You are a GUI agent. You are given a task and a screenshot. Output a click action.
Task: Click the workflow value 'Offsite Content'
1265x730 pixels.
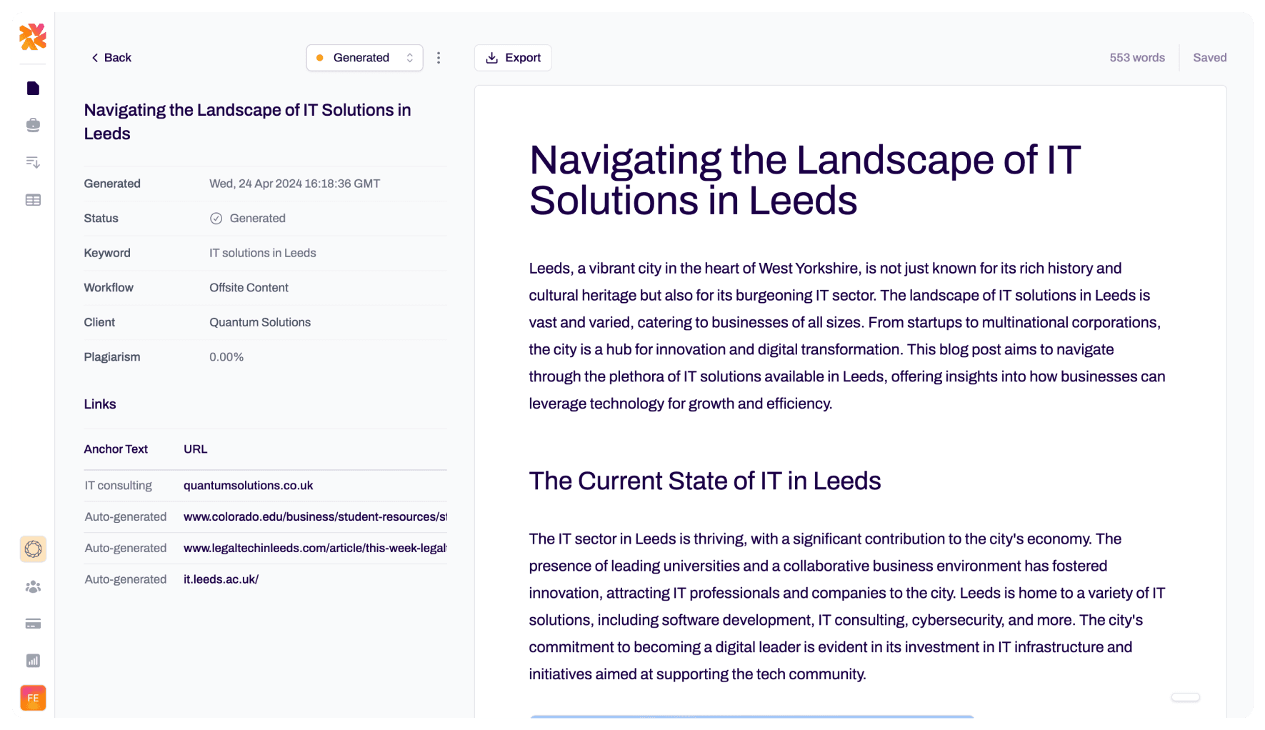(249, 288)
